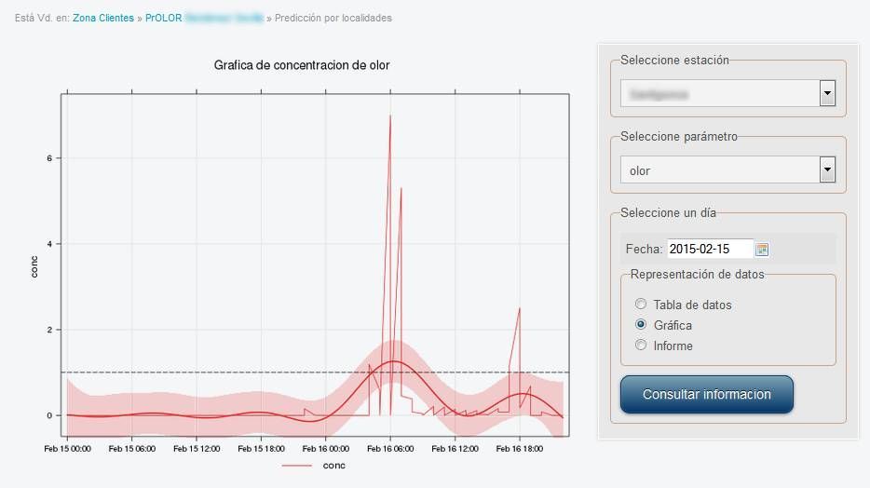The width and height of the screenshot is (870, 488).
Task: Select the Tabla de datos radio option
Action: 641,304
